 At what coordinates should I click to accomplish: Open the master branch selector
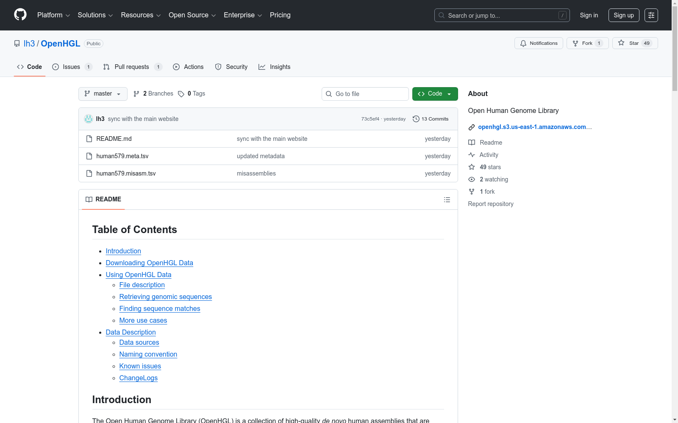[103, 94]
